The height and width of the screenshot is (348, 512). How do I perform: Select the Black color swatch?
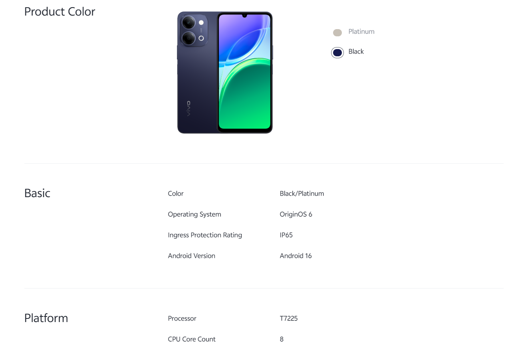[337, 52]
